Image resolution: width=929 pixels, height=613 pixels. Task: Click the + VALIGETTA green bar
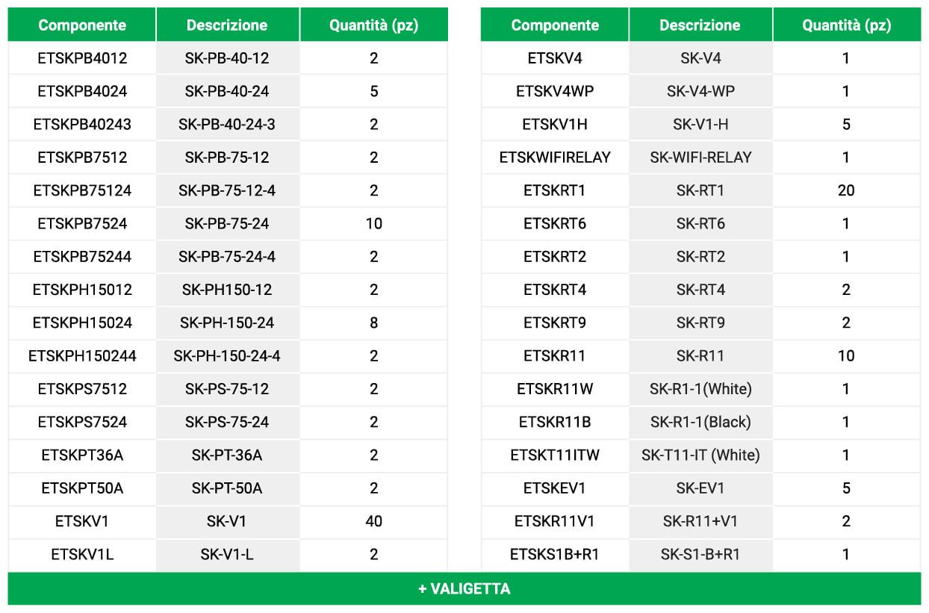click(464, 588)
